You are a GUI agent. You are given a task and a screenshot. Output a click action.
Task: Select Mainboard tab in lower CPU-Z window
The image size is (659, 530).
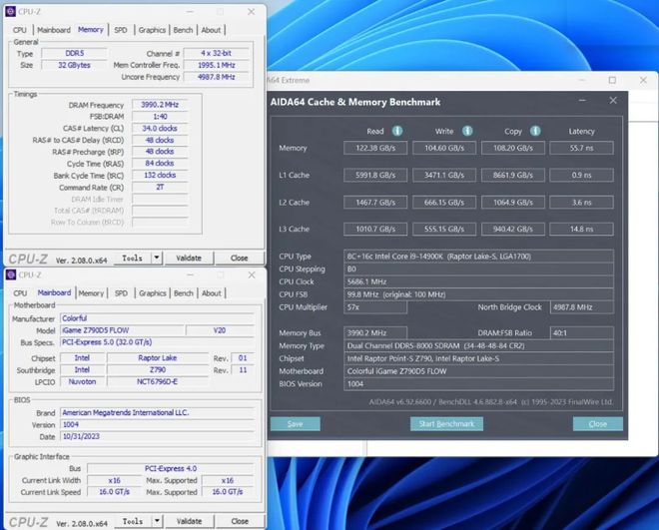point(54,292)
